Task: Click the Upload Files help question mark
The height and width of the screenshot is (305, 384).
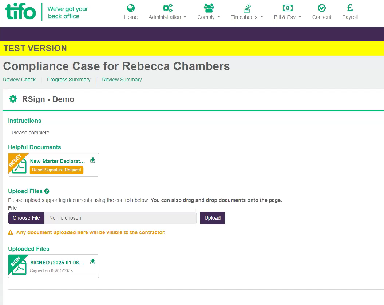Action: tap(47, 191)
